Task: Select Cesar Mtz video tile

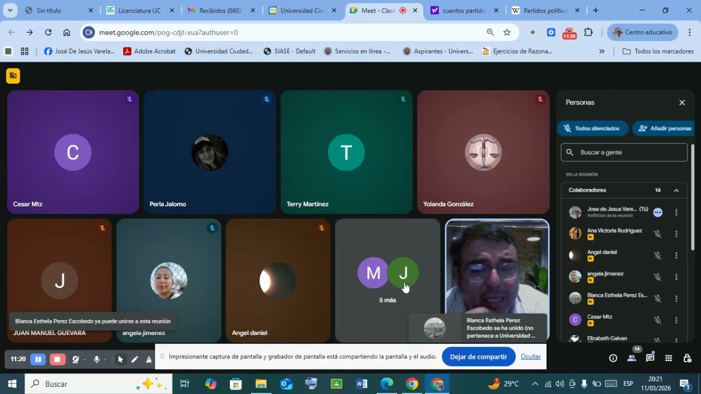Action: coord(73,152)
